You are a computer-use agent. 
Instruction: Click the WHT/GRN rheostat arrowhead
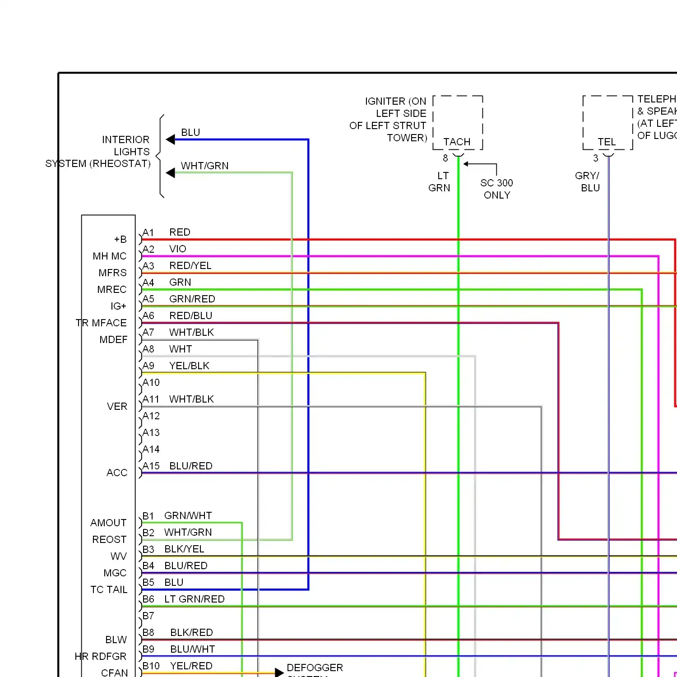tap(170, 173)
